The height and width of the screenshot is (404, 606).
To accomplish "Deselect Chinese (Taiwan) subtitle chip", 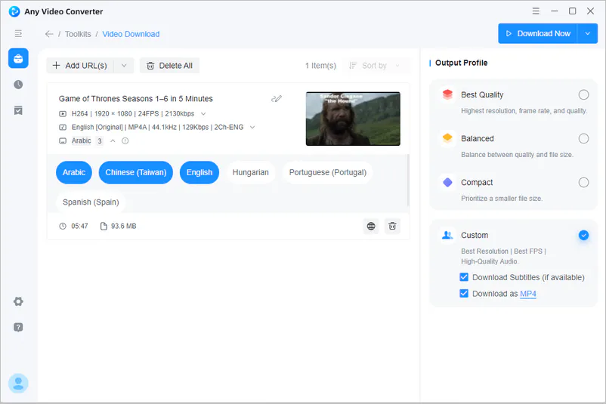I will [136, 172].
